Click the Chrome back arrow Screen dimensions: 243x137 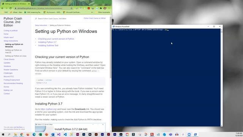[2, 8]
